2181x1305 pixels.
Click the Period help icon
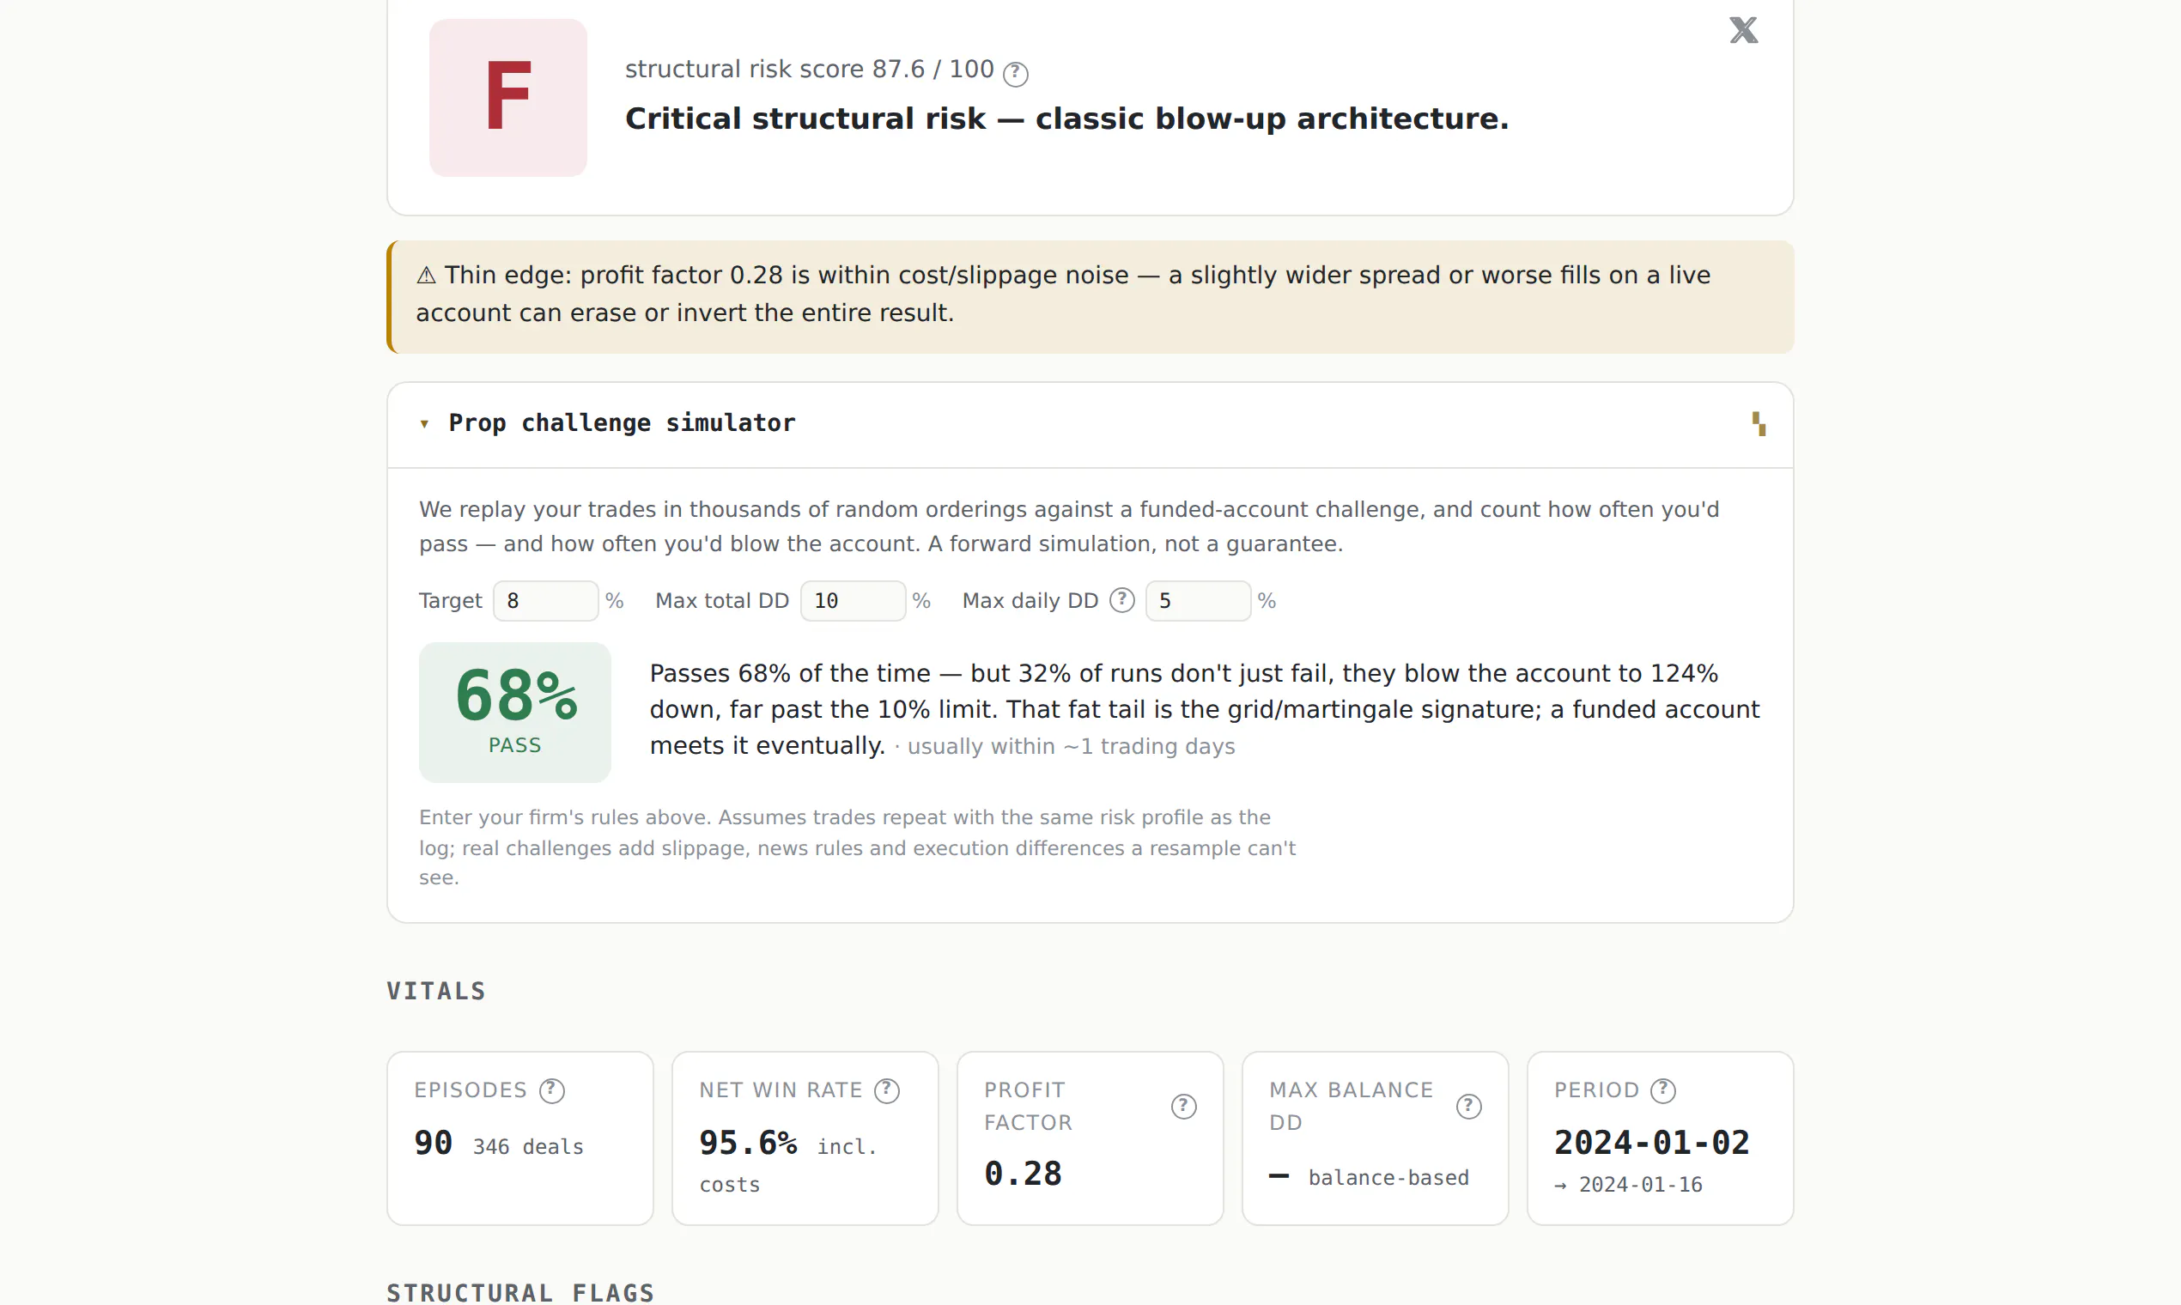(1663, 1091)
